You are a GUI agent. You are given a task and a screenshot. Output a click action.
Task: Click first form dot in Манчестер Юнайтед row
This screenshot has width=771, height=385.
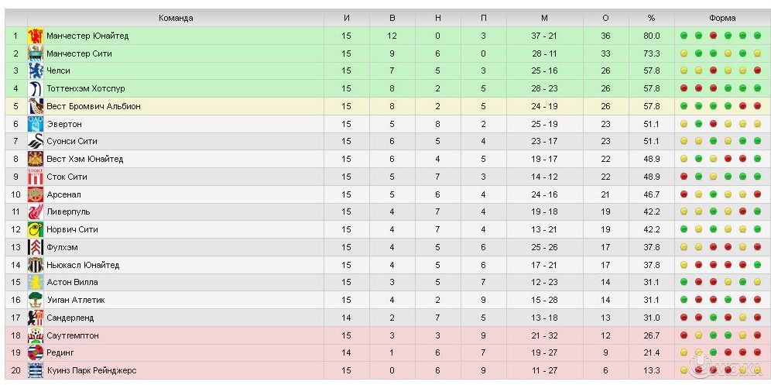click(684, 36)
